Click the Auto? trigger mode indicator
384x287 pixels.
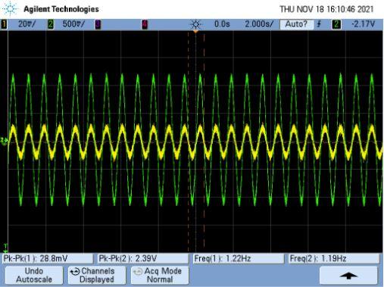(296, 24)
